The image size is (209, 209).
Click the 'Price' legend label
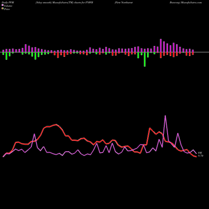7,9
